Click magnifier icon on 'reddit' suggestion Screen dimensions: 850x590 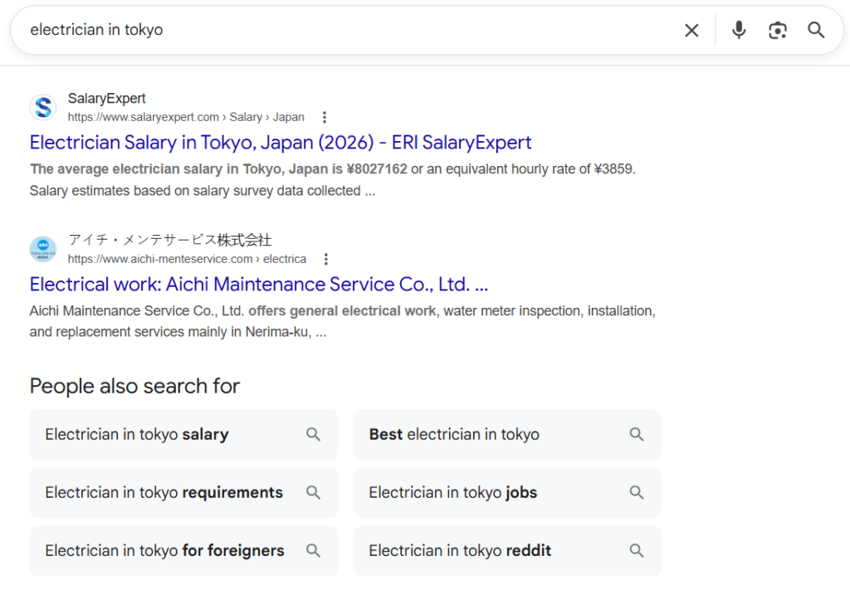pos(637,550)
